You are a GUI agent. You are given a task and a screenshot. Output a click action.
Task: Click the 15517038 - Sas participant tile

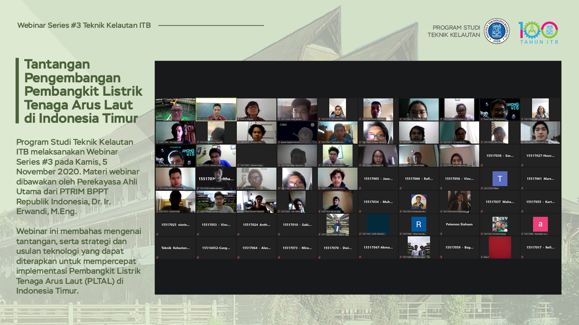click(x=500, y=156)
